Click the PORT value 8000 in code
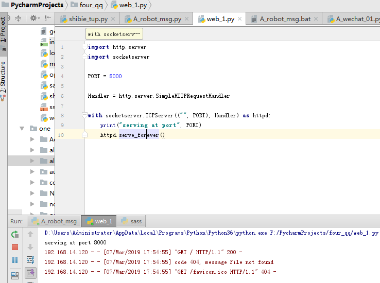The height and width of the screenshot is (283, 380). pos(115,76)
